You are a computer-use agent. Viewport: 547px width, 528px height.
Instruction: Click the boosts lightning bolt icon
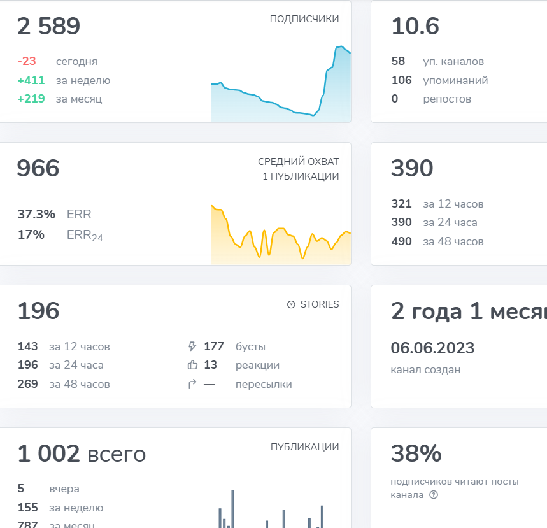tap(192, 346)
